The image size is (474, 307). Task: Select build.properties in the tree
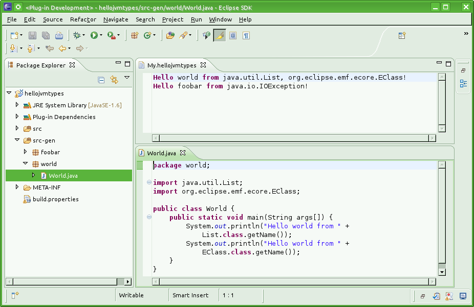click(55, 199)
